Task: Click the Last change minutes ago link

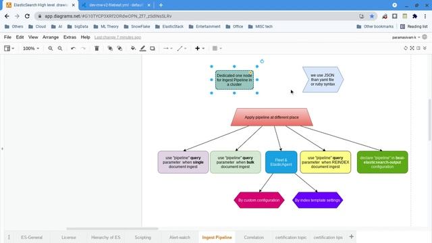Action: pyautogui.click(x=117, y=37)
